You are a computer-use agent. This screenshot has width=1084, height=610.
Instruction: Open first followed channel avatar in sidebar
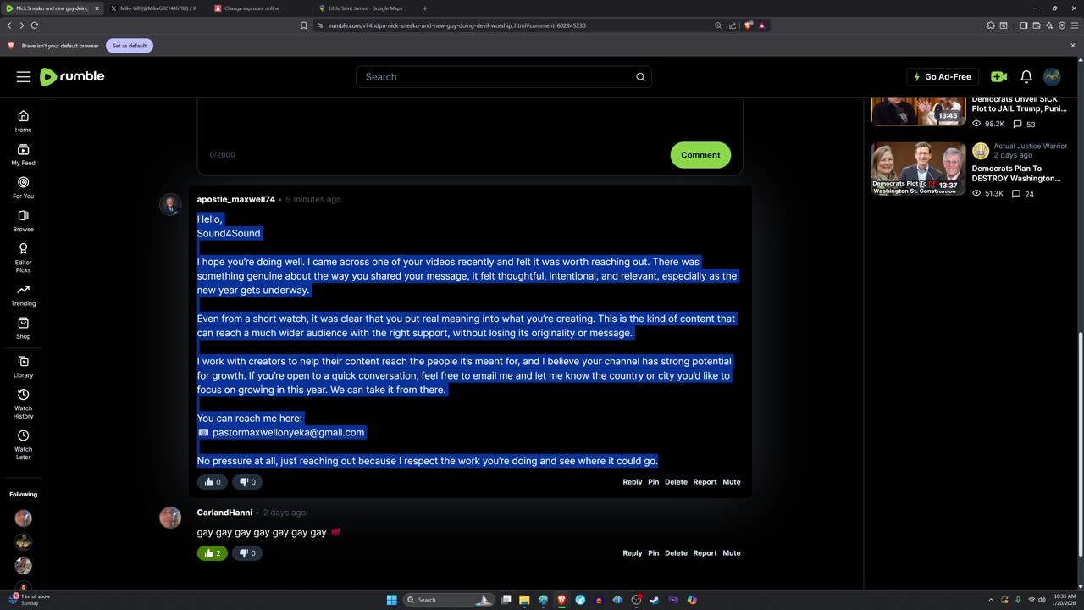click(x=23, y=518)
